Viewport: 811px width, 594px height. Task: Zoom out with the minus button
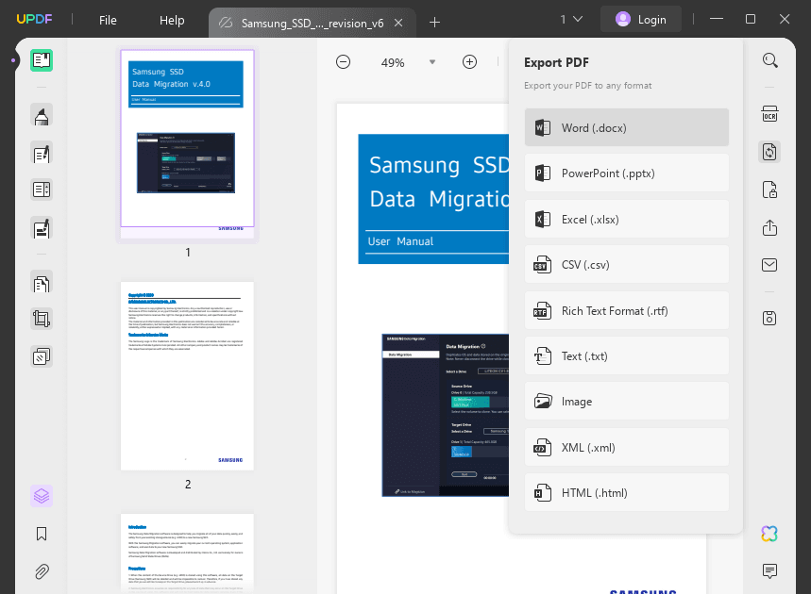[343, 62]
